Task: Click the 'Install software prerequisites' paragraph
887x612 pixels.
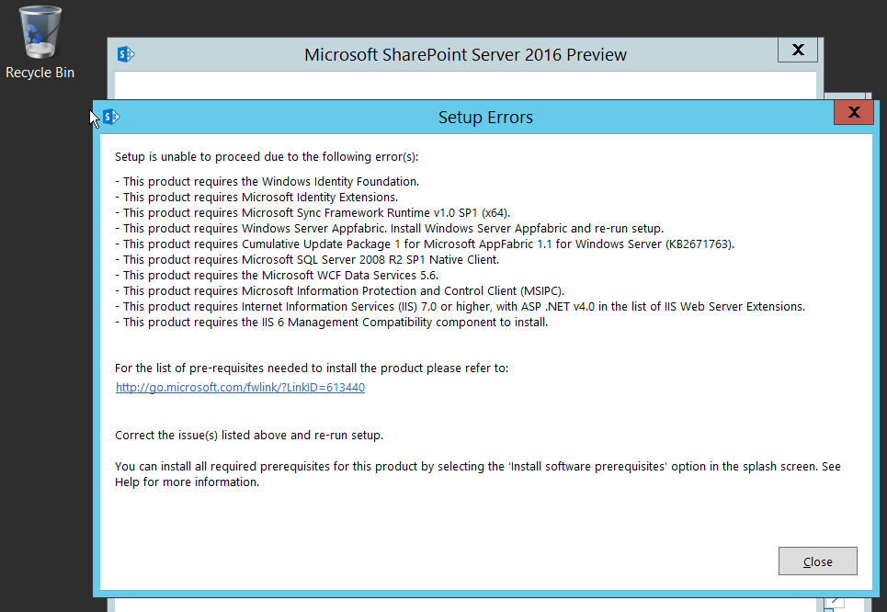Action: pyautogui.click(x=477, y=474)
